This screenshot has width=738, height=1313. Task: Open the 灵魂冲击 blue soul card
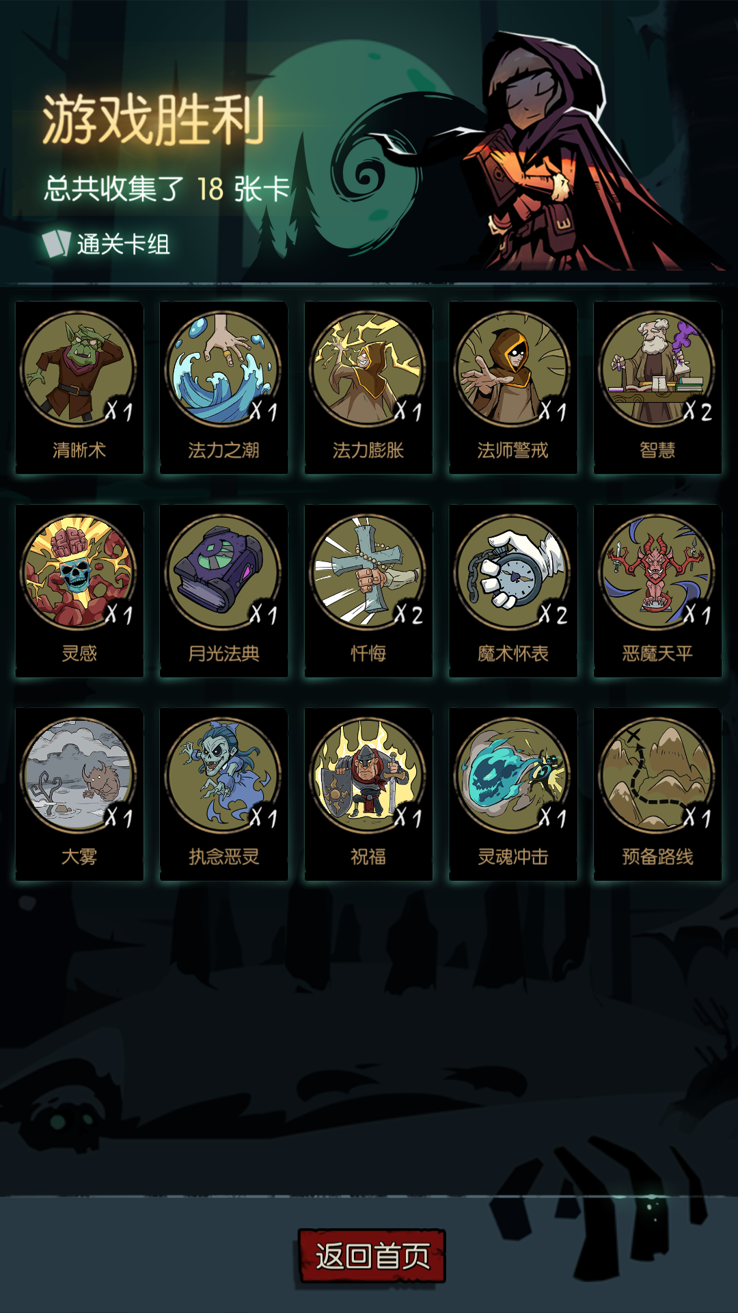(513, 794)
